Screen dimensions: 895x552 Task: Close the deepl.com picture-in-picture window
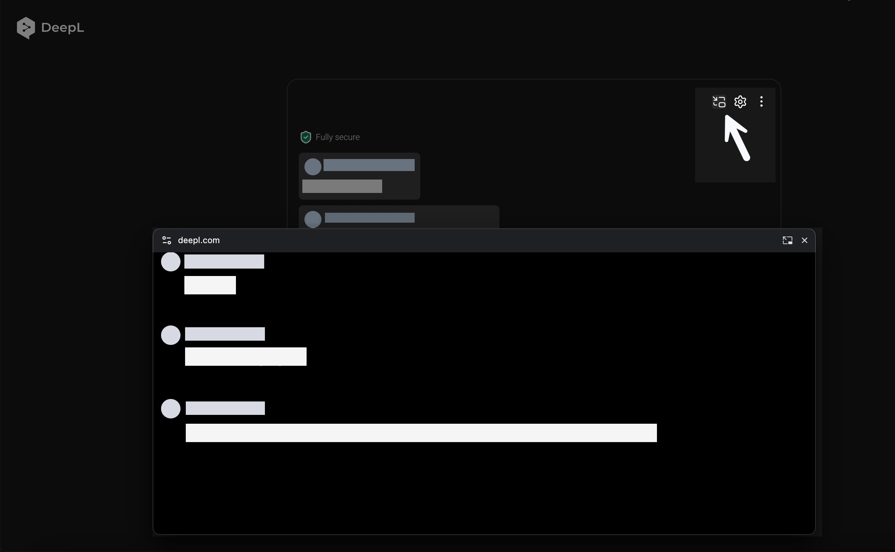[805, 240]
